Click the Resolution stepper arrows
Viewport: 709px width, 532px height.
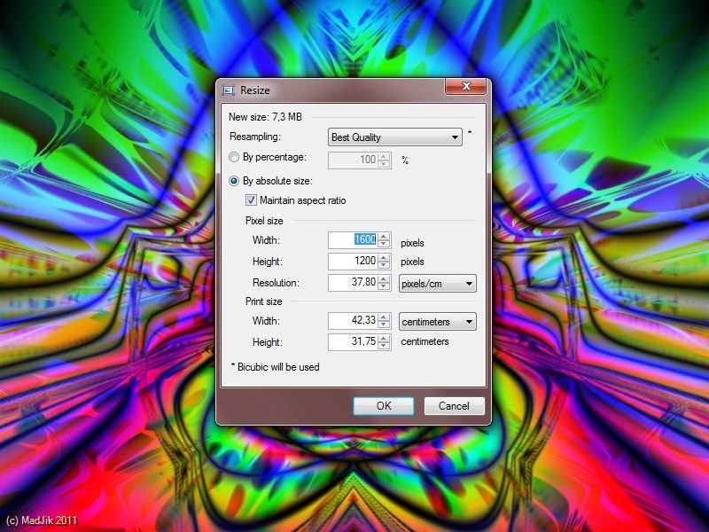tap(385, 282)
